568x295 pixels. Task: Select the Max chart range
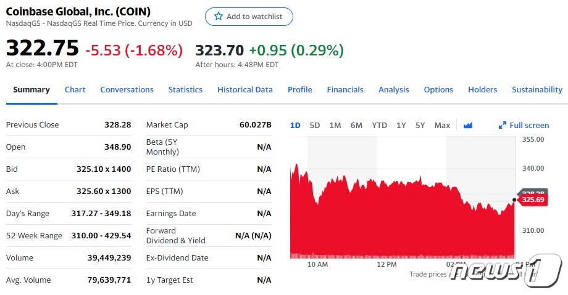[442, 125]
